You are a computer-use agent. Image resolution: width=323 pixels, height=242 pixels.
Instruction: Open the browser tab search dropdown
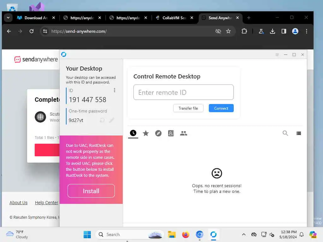[x=8, y=18]
